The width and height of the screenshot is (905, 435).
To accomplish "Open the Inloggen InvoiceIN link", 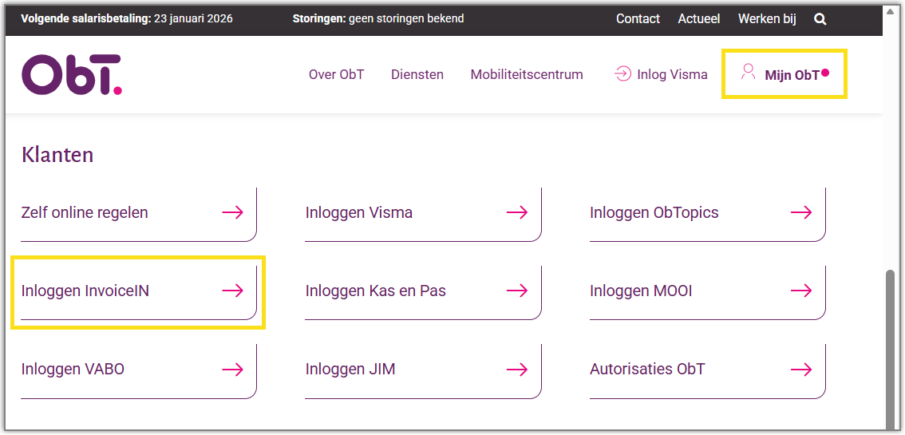I will tap(85, 291).
